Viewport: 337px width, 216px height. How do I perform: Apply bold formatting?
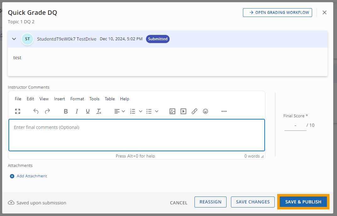[x=66, y=111]
